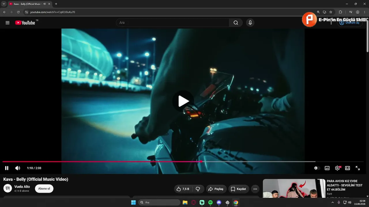Open the SteelSeries app on the taskbar
This screenshot has width=369, height=207.
227,202
